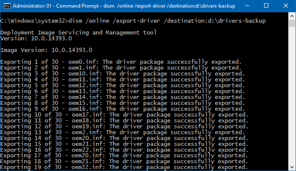Click the scrollbar down arrow
Image resolution: width=296 pixels, height=171 pixels.
coord(292,167)
